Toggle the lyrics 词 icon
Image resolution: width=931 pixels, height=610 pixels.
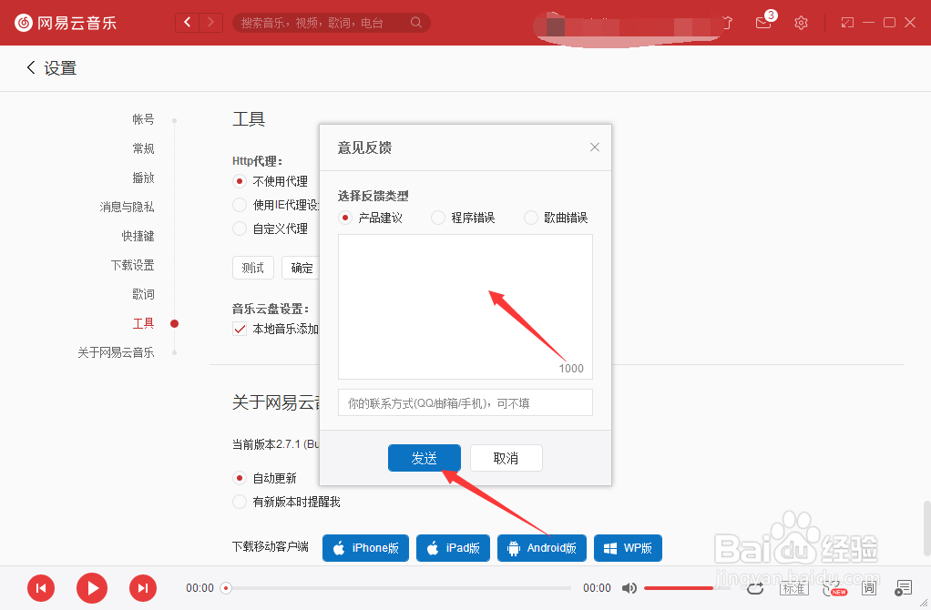(869, 588)
